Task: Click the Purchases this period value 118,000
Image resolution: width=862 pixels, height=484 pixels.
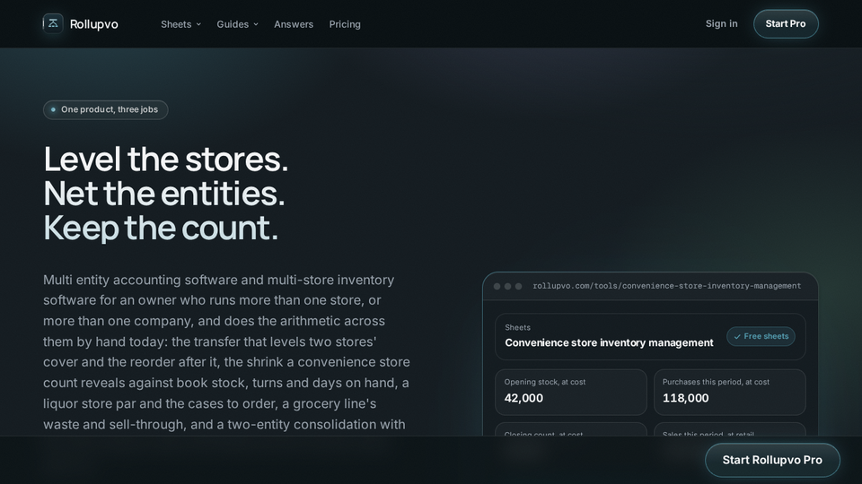Action: tap(685, 398)
